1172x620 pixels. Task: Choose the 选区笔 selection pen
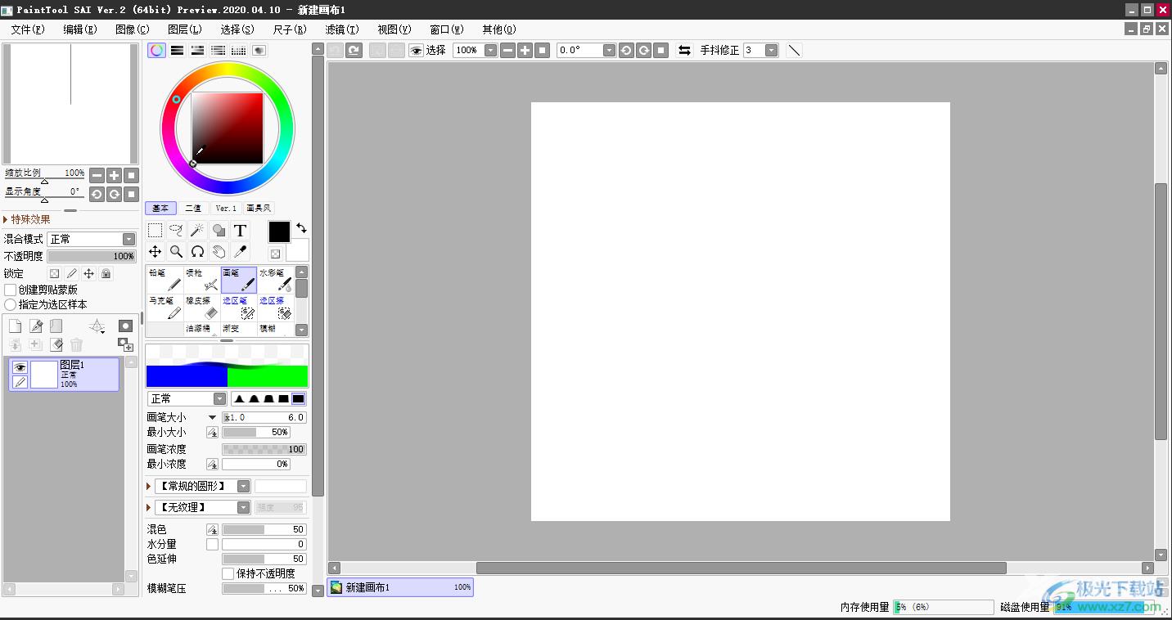[238, 308]
